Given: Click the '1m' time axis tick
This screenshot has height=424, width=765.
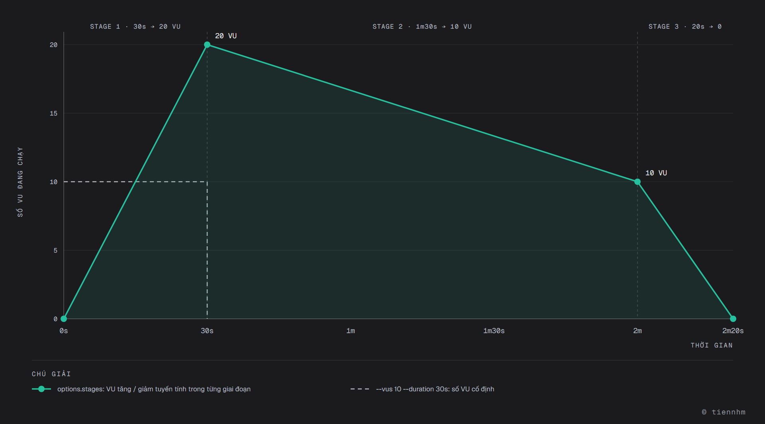Looking at the screenshot, I should click(351, 331).
